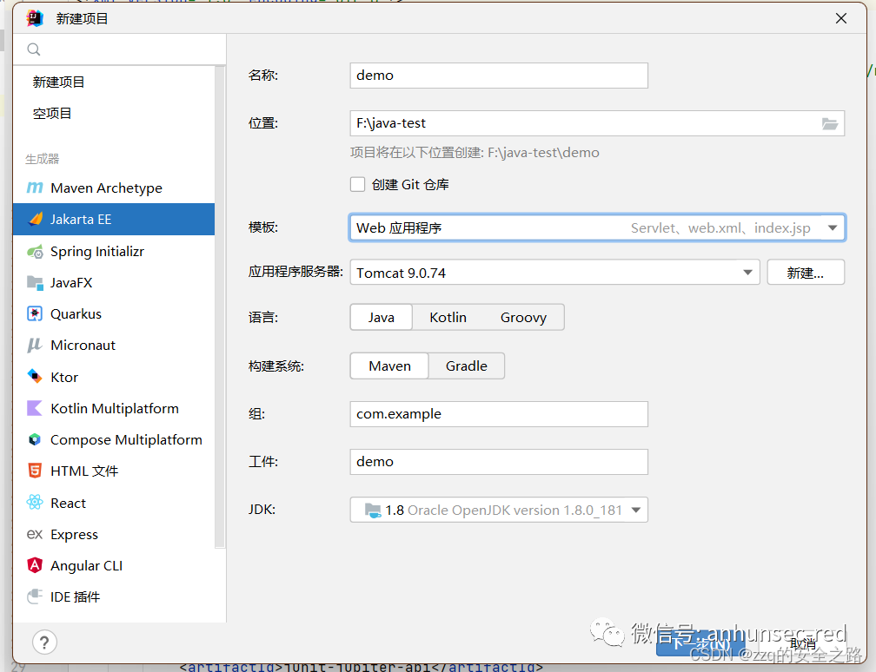876x672 pixels.
Task: Click the JavaFX folder icon
Action: [x=35, y=283]
